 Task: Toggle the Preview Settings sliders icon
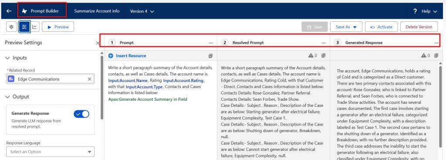coord(24,27)
